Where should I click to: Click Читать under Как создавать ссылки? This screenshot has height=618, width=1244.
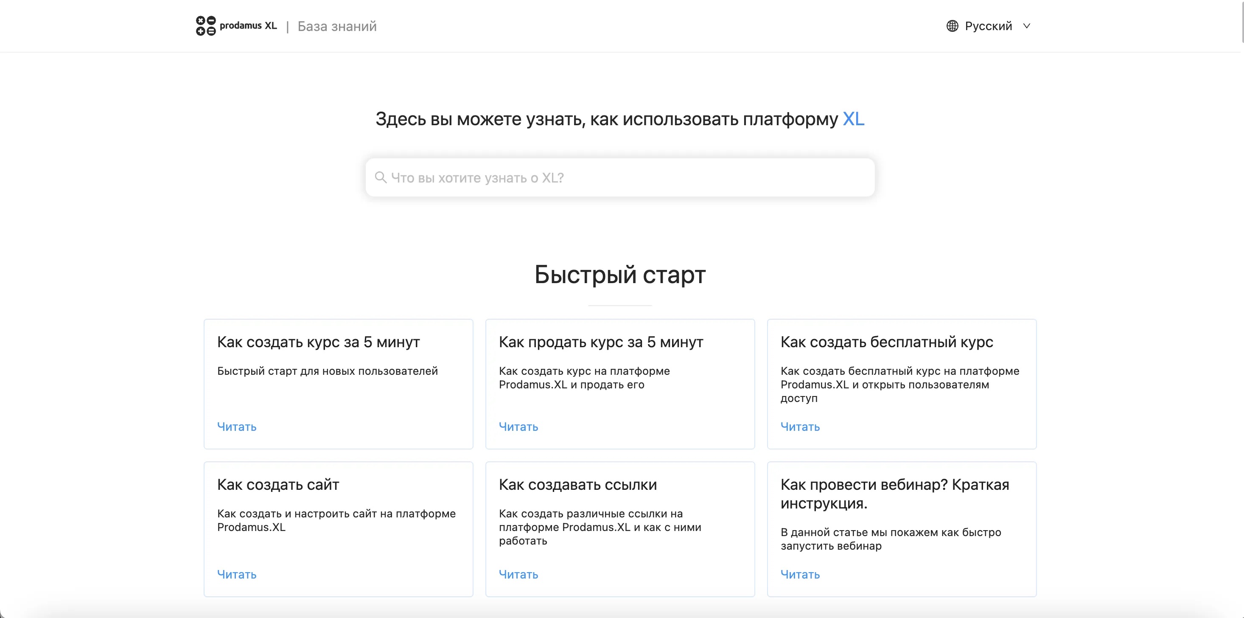518,574
